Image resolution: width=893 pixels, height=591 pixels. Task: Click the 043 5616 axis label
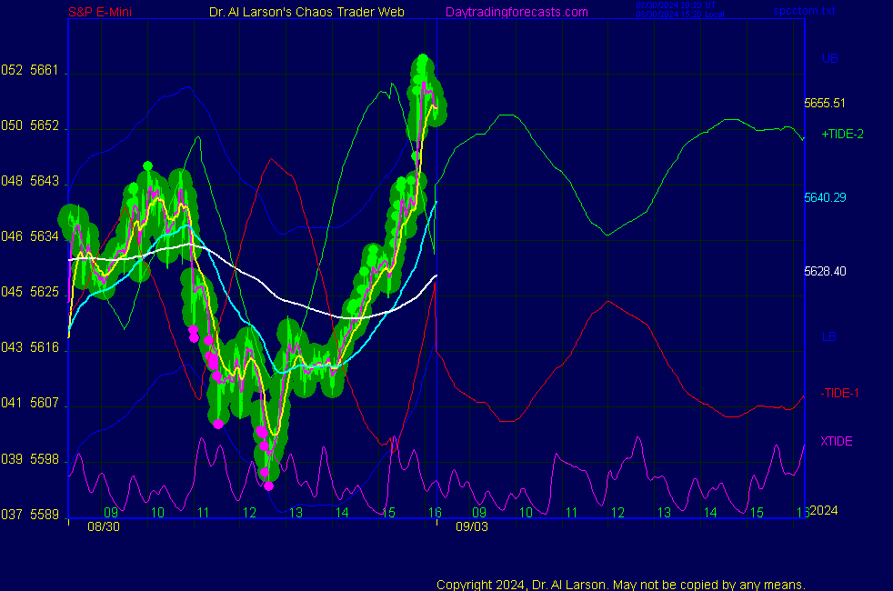pos(30,347)
